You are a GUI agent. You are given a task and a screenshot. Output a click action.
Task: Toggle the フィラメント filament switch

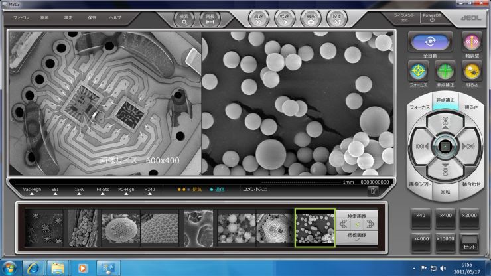click(x=404, y=17)
